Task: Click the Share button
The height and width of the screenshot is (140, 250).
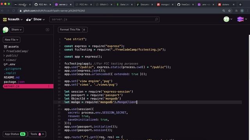Action: (x=16, y=30)
